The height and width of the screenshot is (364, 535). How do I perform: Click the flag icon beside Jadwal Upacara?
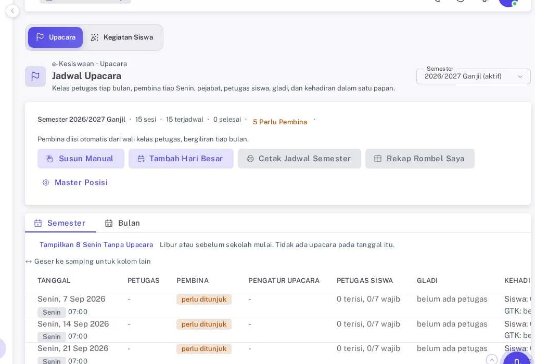[35, 76]
